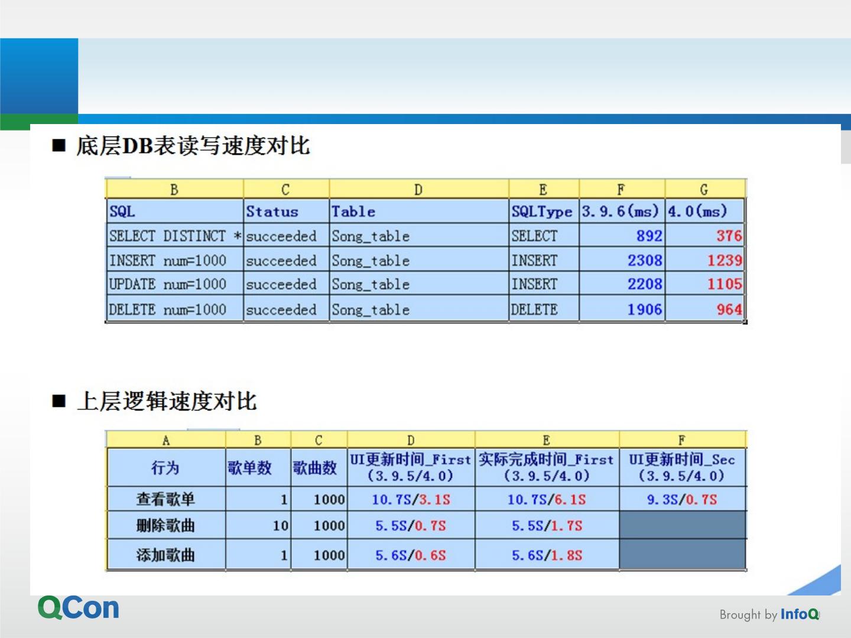851x638 pixels.
Task: Select the "INSERT num=1000" SQL cell
Action: [174, 261]
